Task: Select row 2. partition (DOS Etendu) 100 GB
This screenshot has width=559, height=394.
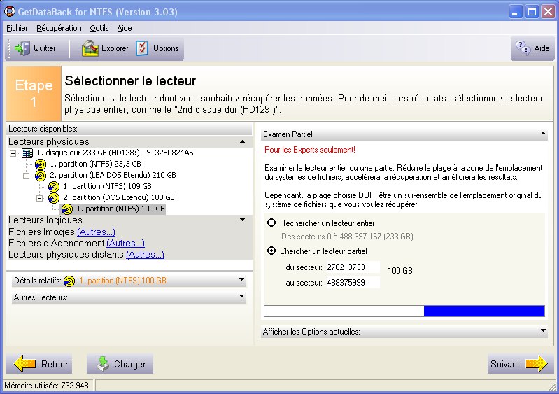Action: (119, 197)
